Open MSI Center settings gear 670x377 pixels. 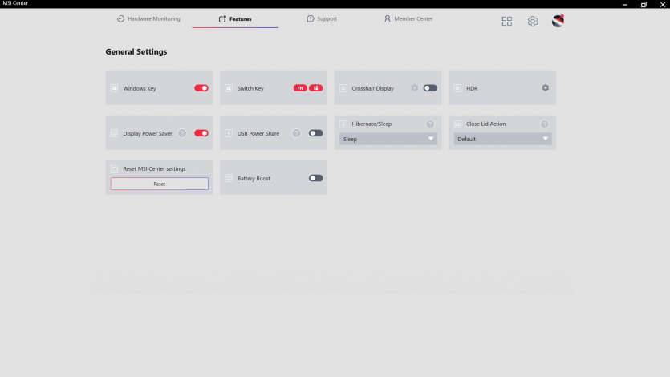pos(533,22)
